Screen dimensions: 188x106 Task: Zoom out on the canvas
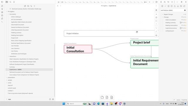click(156, 24)
